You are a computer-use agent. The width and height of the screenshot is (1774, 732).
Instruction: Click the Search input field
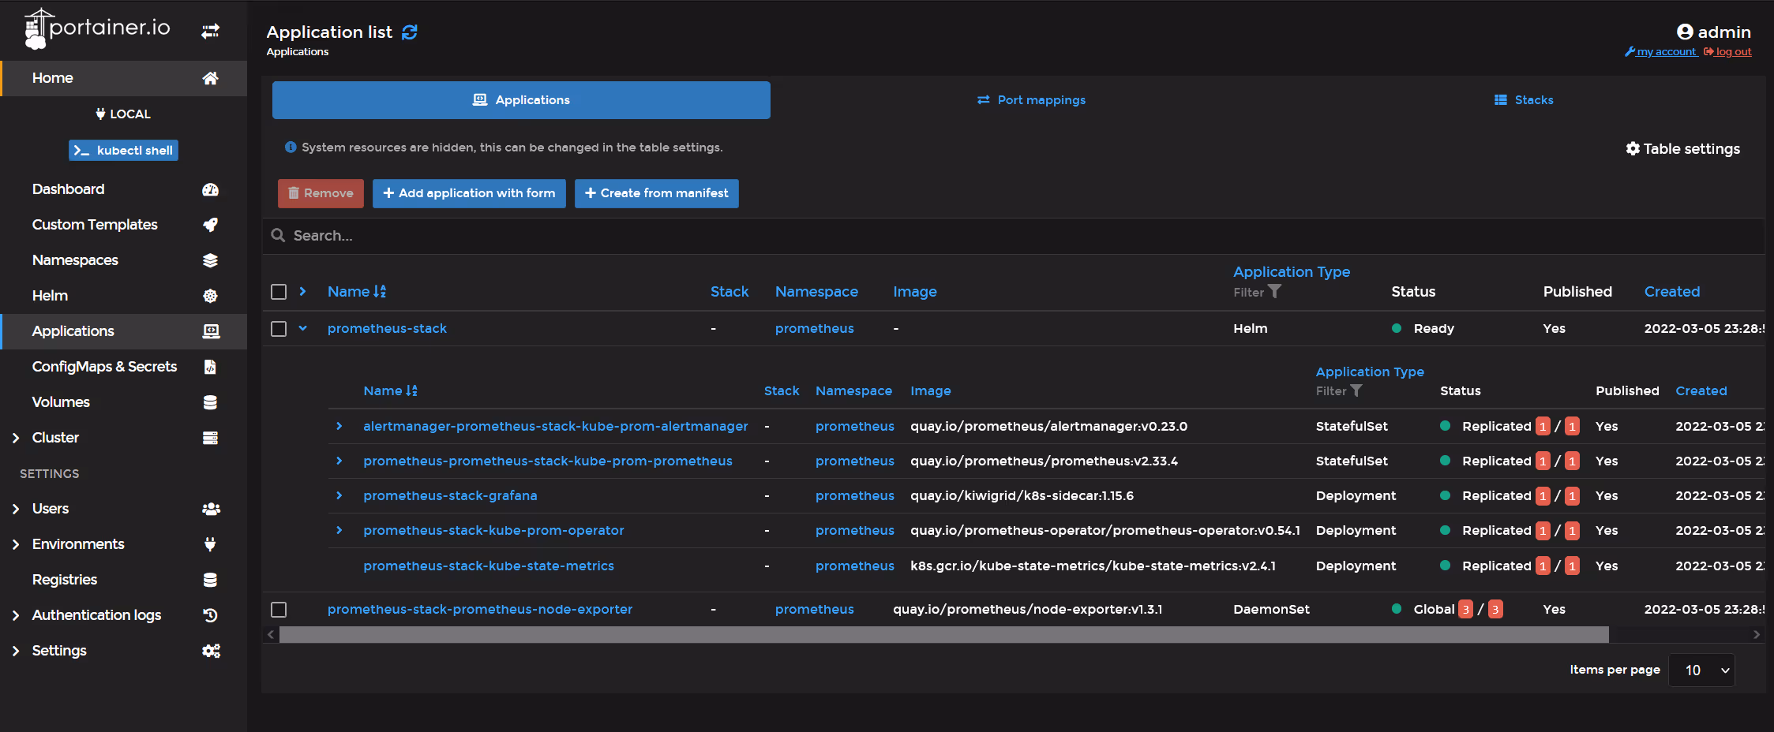click(1014, 236)
